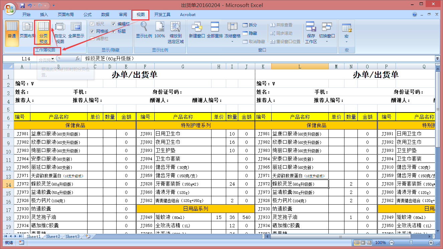Click 隐藏 hide window

250,33
